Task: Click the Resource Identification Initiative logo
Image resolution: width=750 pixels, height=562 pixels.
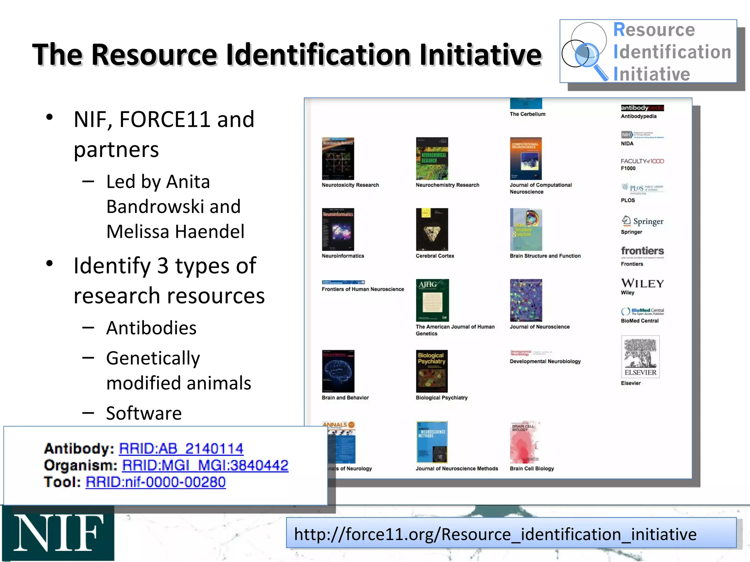Action: tap(648, 51)
